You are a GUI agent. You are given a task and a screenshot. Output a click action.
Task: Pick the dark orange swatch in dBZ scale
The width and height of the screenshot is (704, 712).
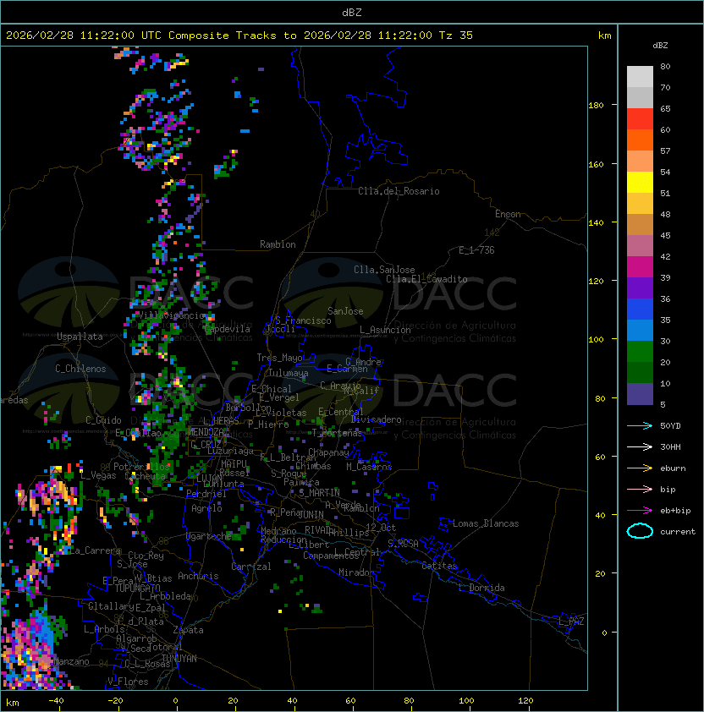point(640,140)
